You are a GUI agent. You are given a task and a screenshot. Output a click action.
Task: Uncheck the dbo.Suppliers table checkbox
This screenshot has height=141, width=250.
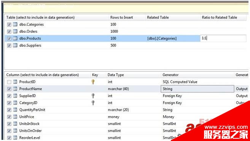(x=9, y=45)
